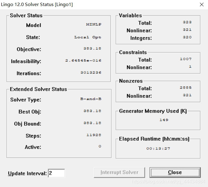Close the Lingo Solver Status window
Screen dimensions: 208x187
(202, 5)
